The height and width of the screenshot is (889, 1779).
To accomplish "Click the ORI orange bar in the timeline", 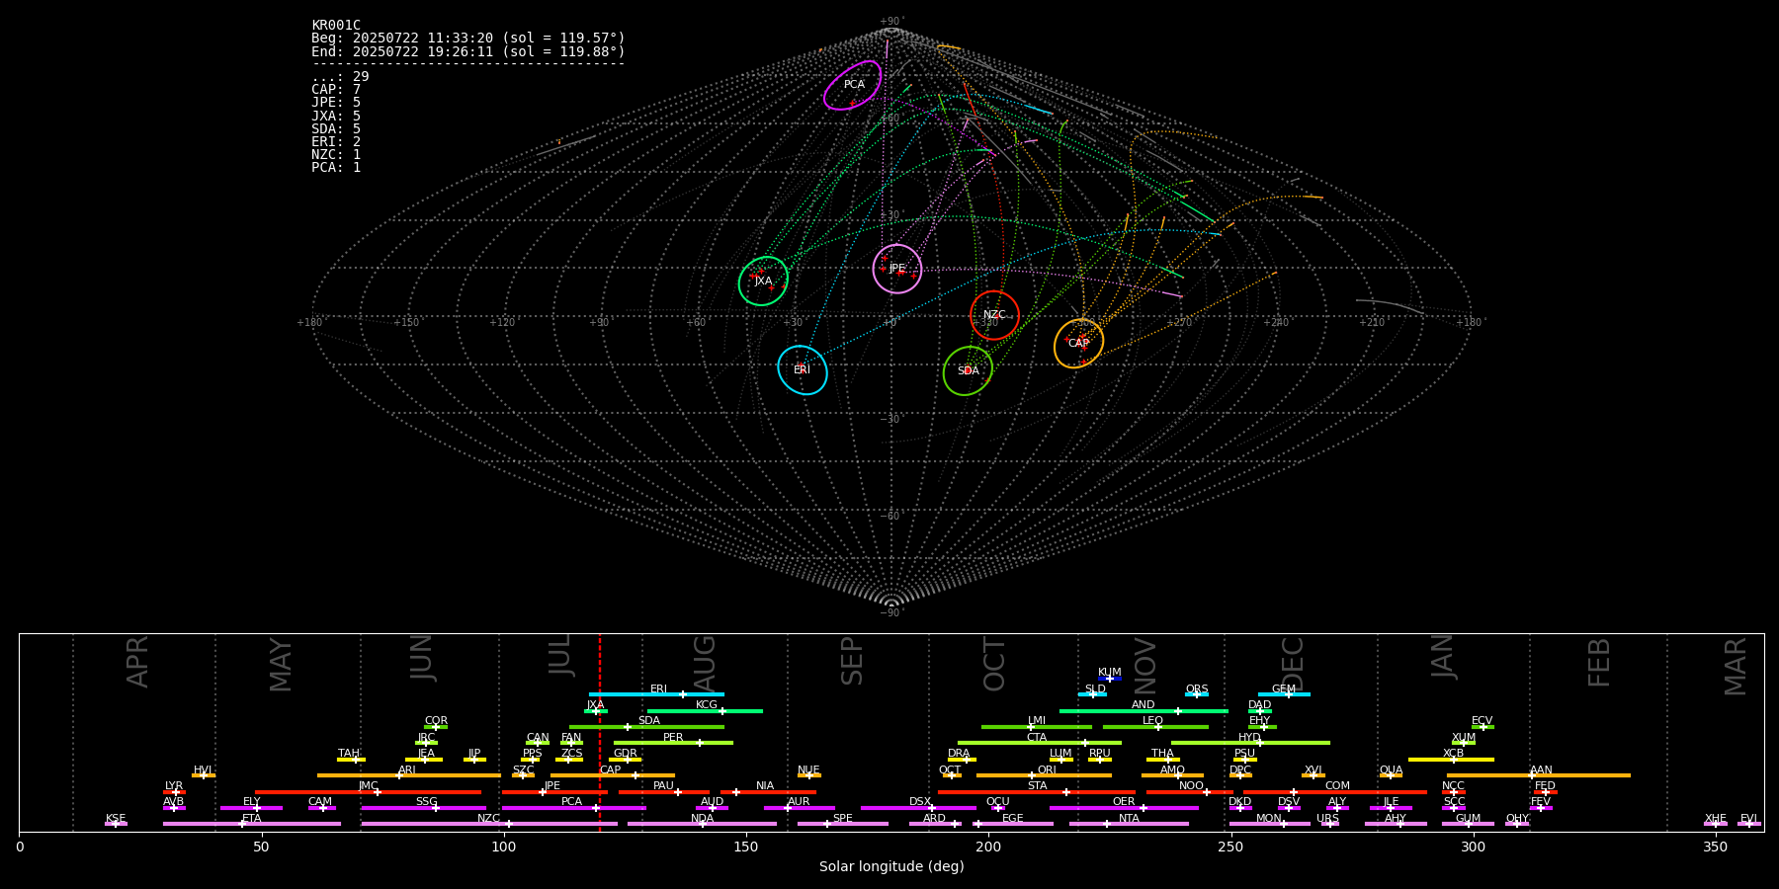I will pos(1044,775).
